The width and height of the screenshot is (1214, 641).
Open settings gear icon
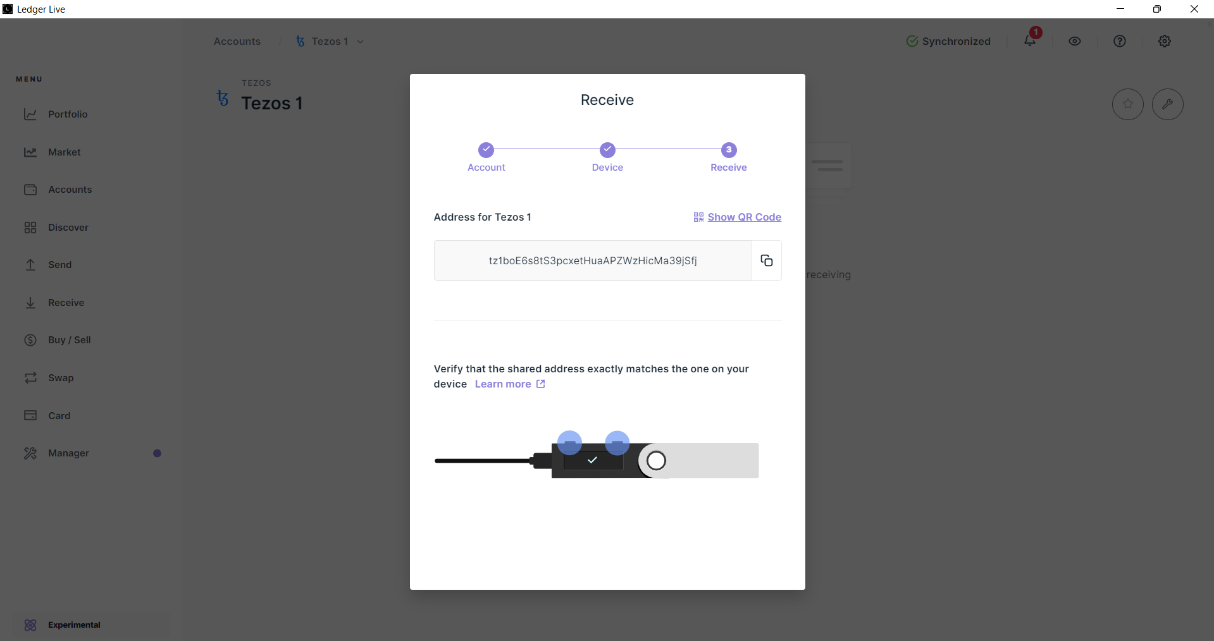click(x=1165, y=41)
